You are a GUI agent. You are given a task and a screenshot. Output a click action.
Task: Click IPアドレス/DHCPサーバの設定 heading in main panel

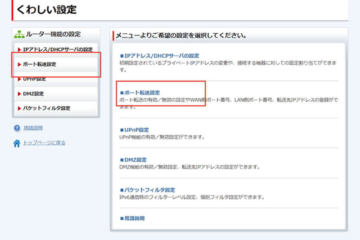pos(162,56)
